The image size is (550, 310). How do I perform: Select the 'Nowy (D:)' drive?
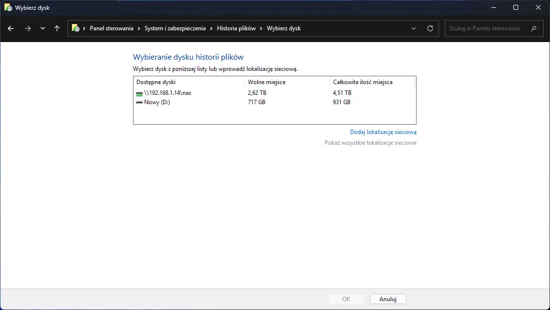click(x=157, y=102)
